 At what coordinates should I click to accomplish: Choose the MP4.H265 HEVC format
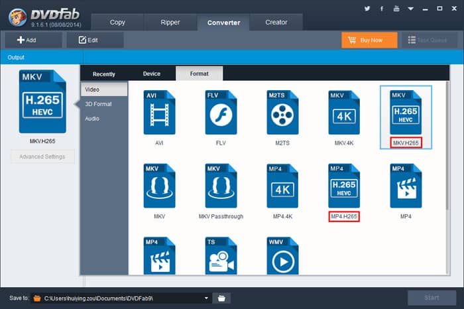[344, 186]
